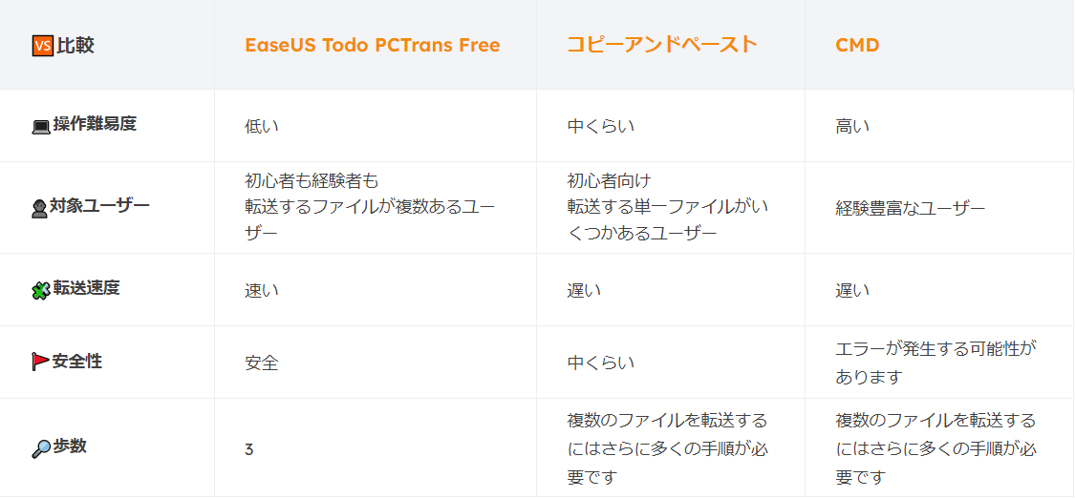This screenshot has width=1075, height=498.
Task: Click the 安全性 row label
Action: click(x=77, y=362)
